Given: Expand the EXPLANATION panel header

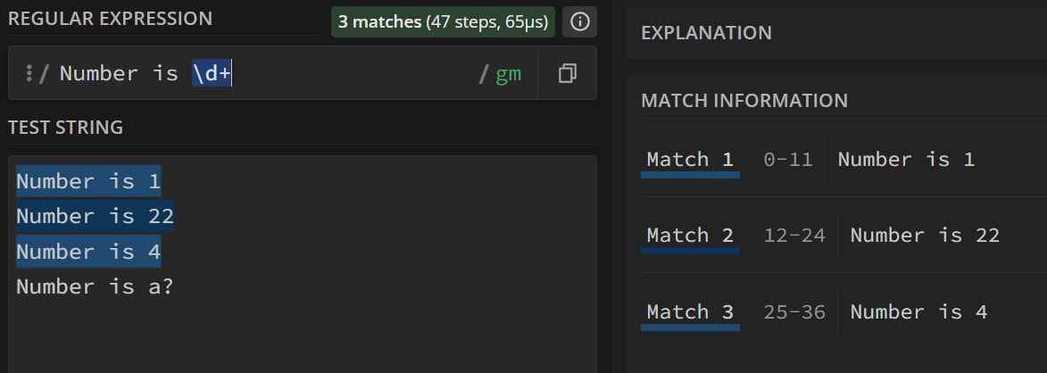Looking at the screenshot, I should pyautogui.click(x=706, y=33).
